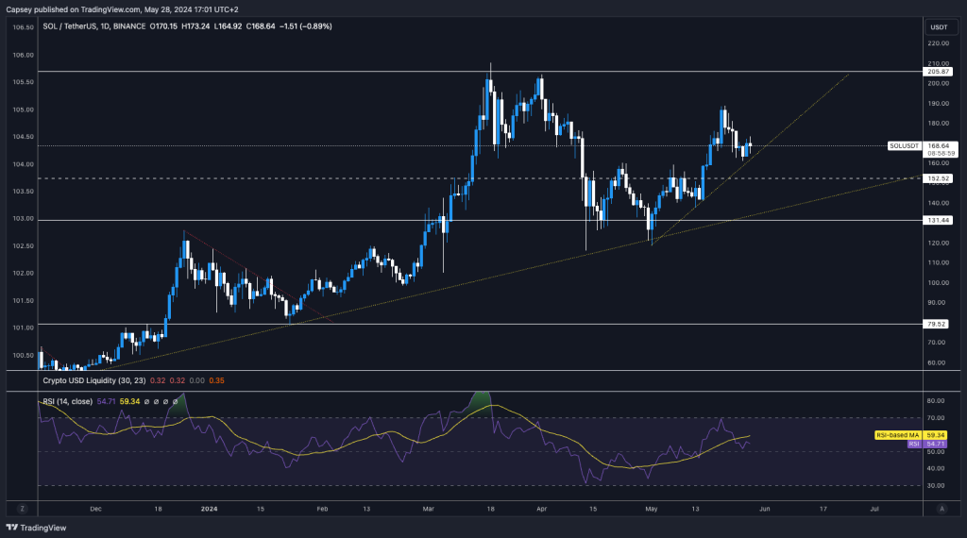Select the 131.44 price level label
Image resolution: width=967 pixels, height=538 pixels.
tap(938, 220)
